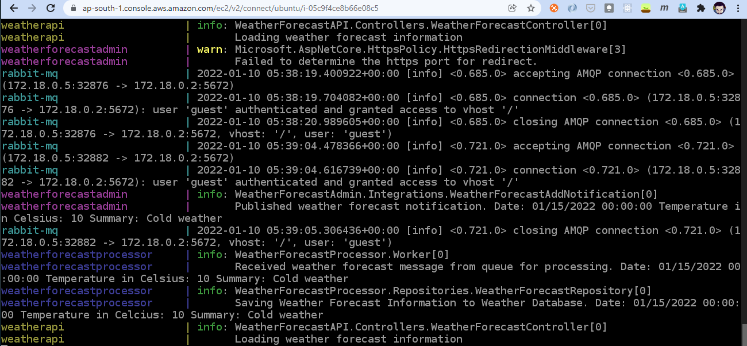The width and height of the screenshot is (747, 346).
Task: Open the Pocket extension
Action: [x=590, y=7]
